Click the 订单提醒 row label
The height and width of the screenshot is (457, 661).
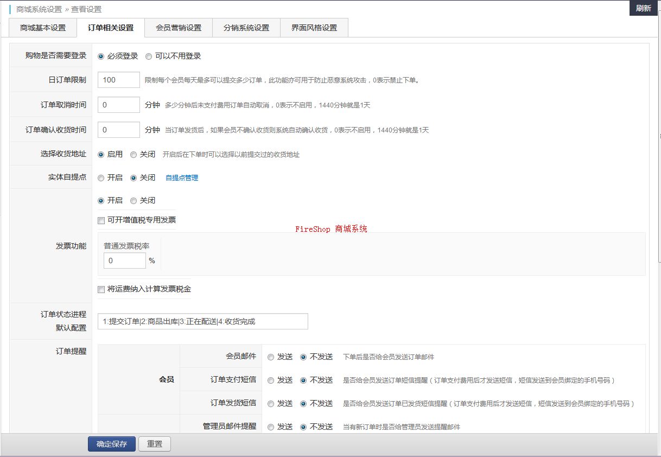tap(71, 351)
